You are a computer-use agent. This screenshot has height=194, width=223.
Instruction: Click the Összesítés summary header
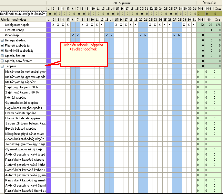[209, 3]
